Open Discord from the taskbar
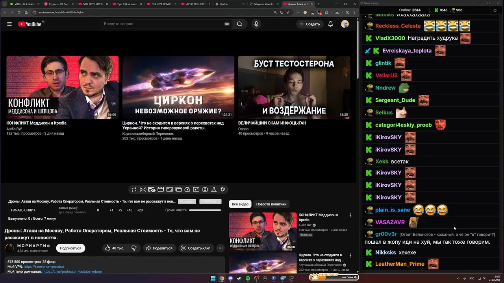Viewport: 504px width, 283px height. click(230, 278)
